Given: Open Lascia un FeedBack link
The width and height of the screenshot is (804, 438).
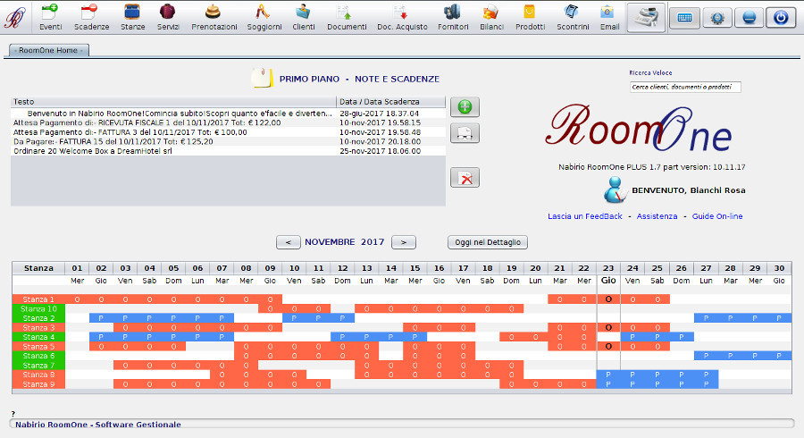Looking at the screenshot, I should (x=584, y=216).
